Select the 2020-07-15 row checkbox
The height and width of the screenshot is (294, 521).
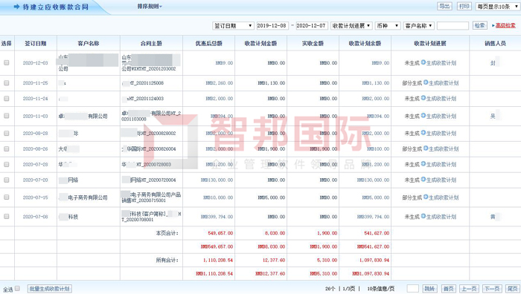6,197
